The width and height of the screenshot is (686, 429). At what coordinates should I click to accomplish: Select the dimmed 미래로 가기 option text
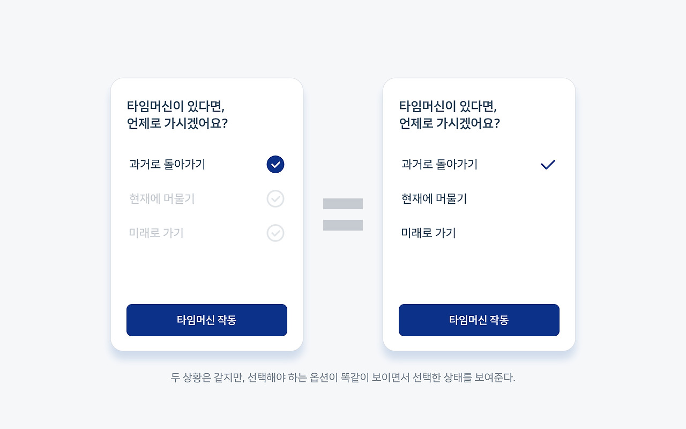(156, 233)
